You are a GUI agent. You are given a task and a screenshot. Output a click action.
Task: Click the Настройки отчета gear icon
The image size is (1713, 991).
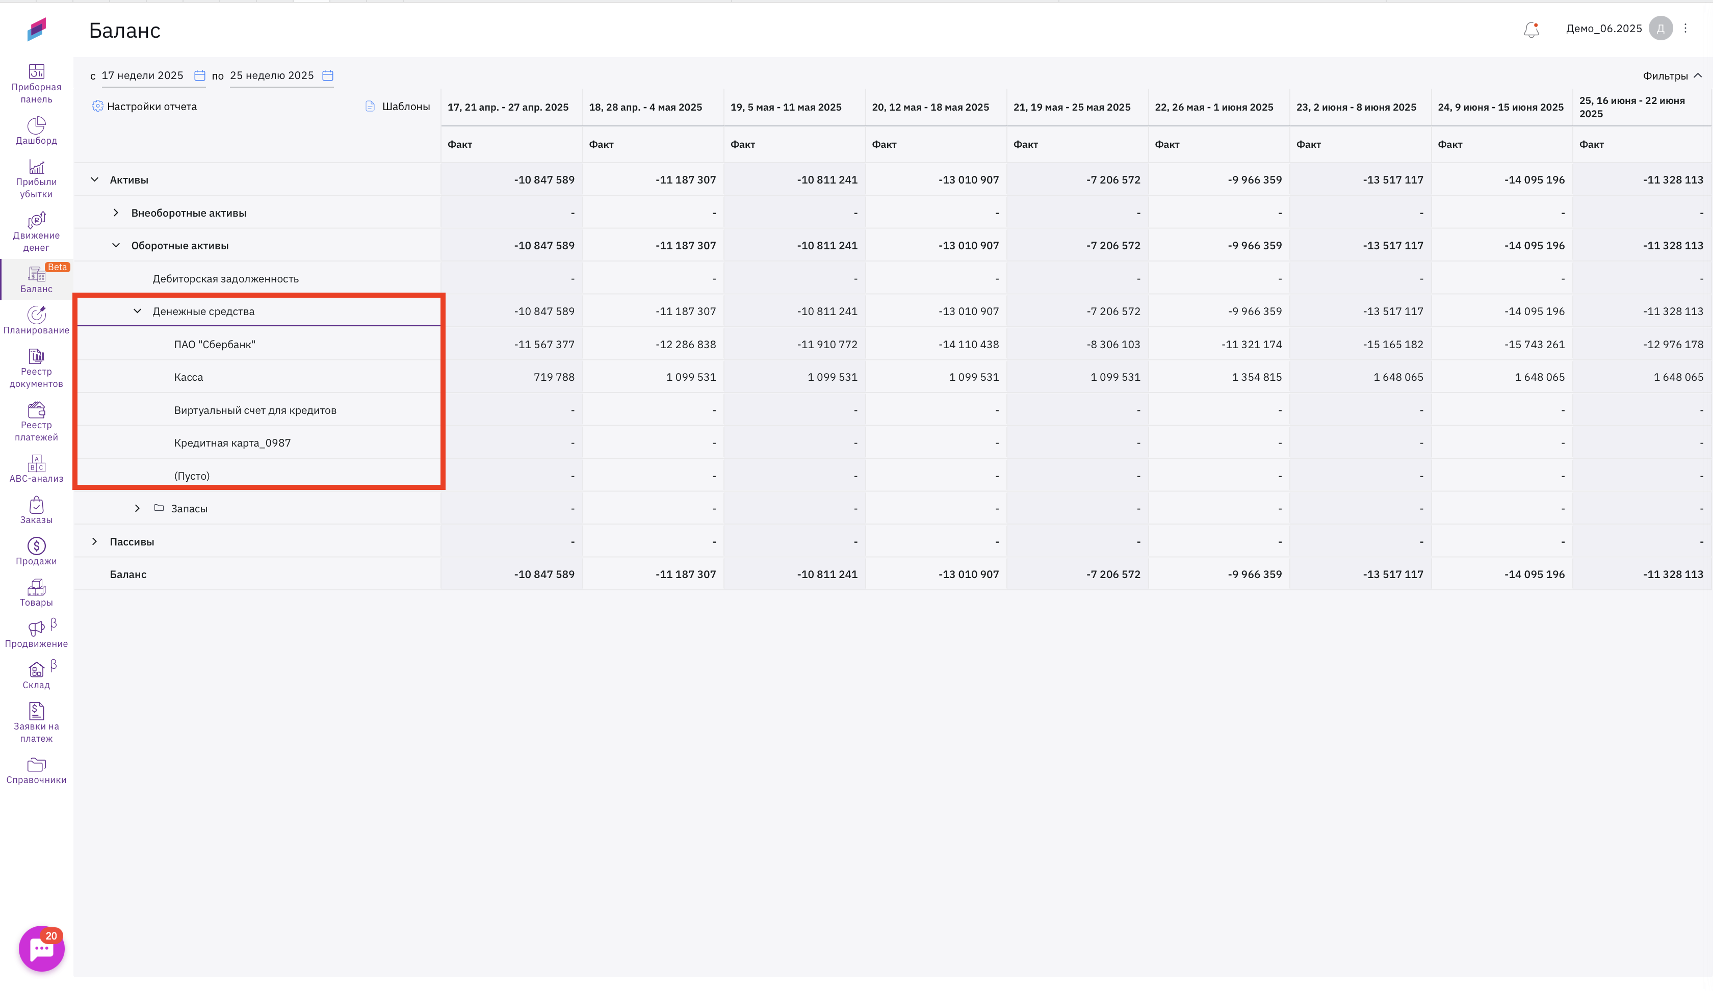click(x=97, y=106)
